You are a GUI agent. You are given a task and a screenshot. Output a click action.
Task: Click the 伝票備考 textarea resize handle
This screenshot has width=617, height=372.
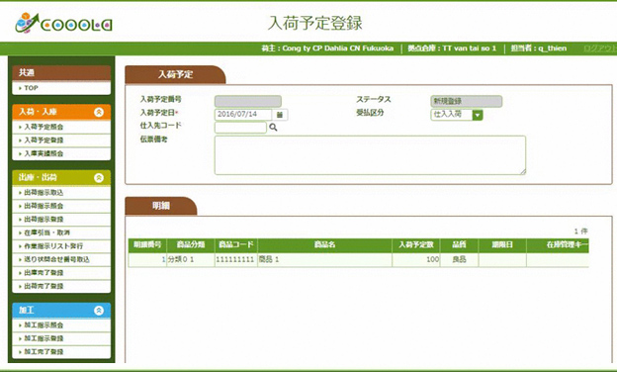[523, 171]
